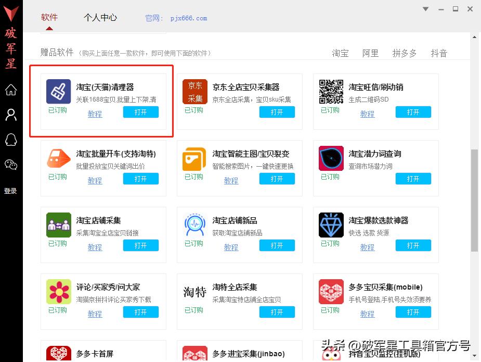Select the 评论/买家秀 flower icon
The image size is (481, 362).
click(x=58, y=292)
